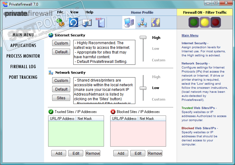Remove a Blocked Sites entry
The width and height of the screenshot is (235, 165).
pyautogui.click(x=155, y=153)
